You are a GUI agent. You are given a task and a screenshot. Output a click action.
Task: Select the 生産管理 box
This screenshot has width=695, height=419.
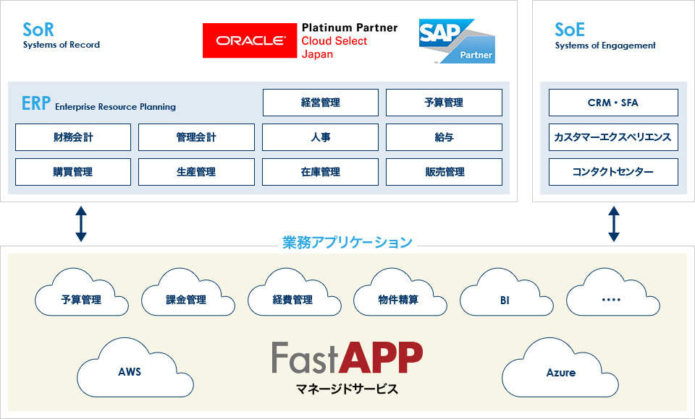click(x=196, y=172)
